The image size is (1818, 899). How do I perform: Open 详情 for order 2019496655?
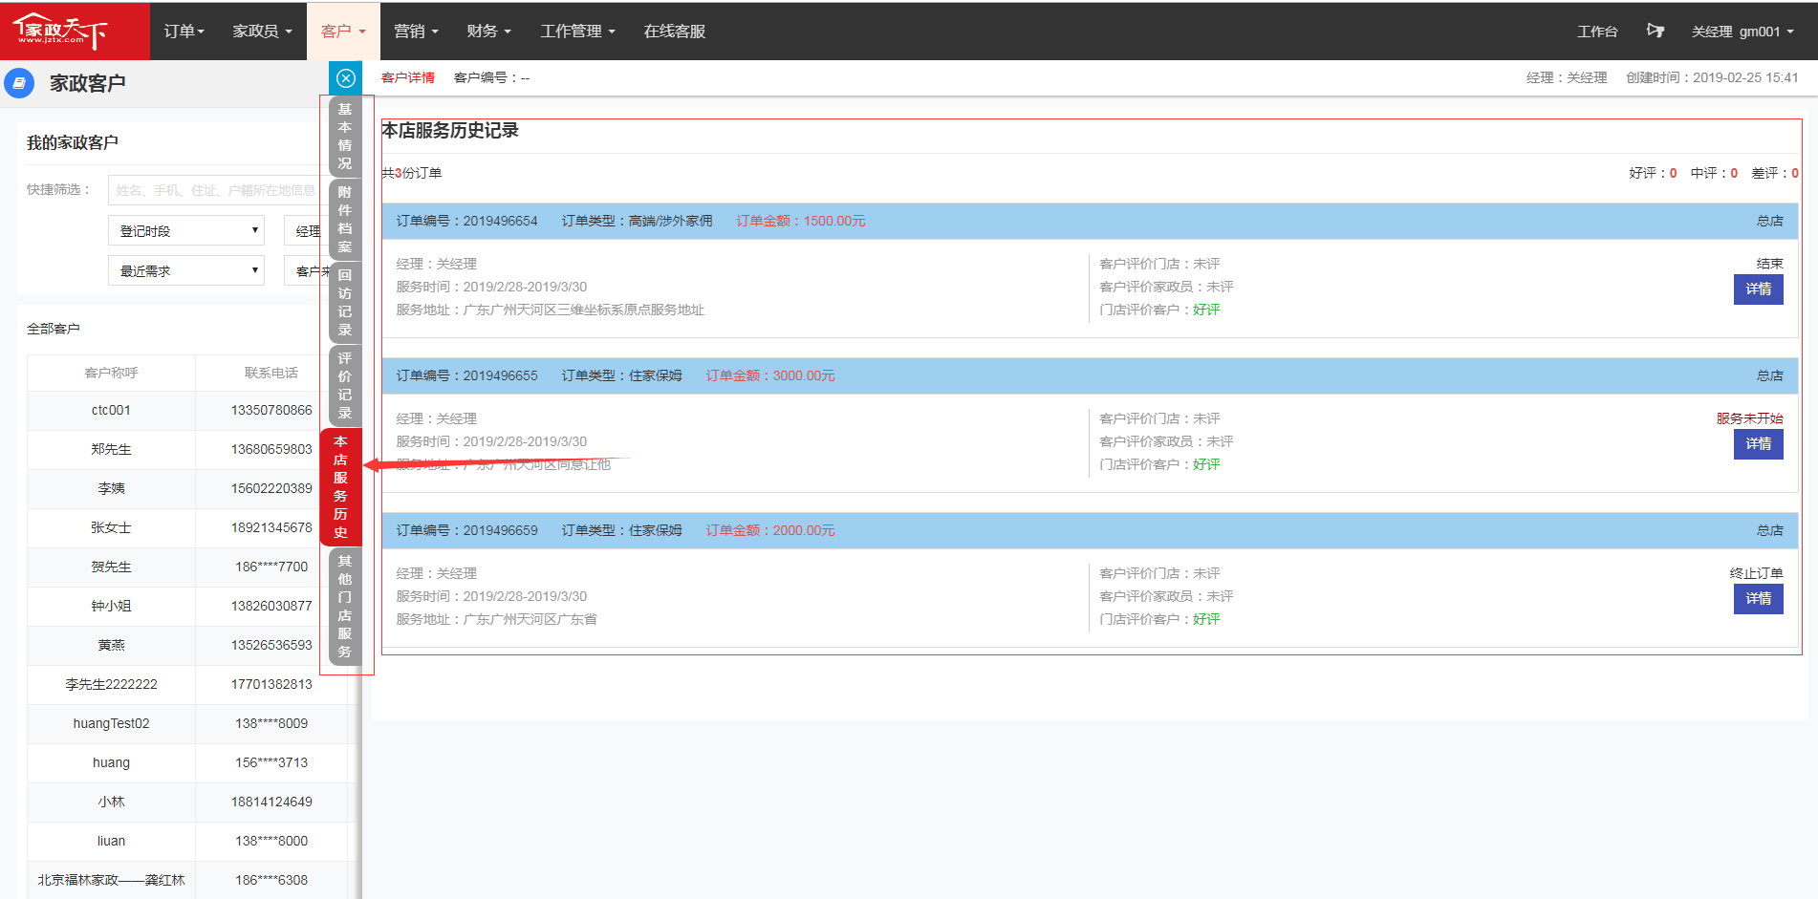click(1758, 444)
